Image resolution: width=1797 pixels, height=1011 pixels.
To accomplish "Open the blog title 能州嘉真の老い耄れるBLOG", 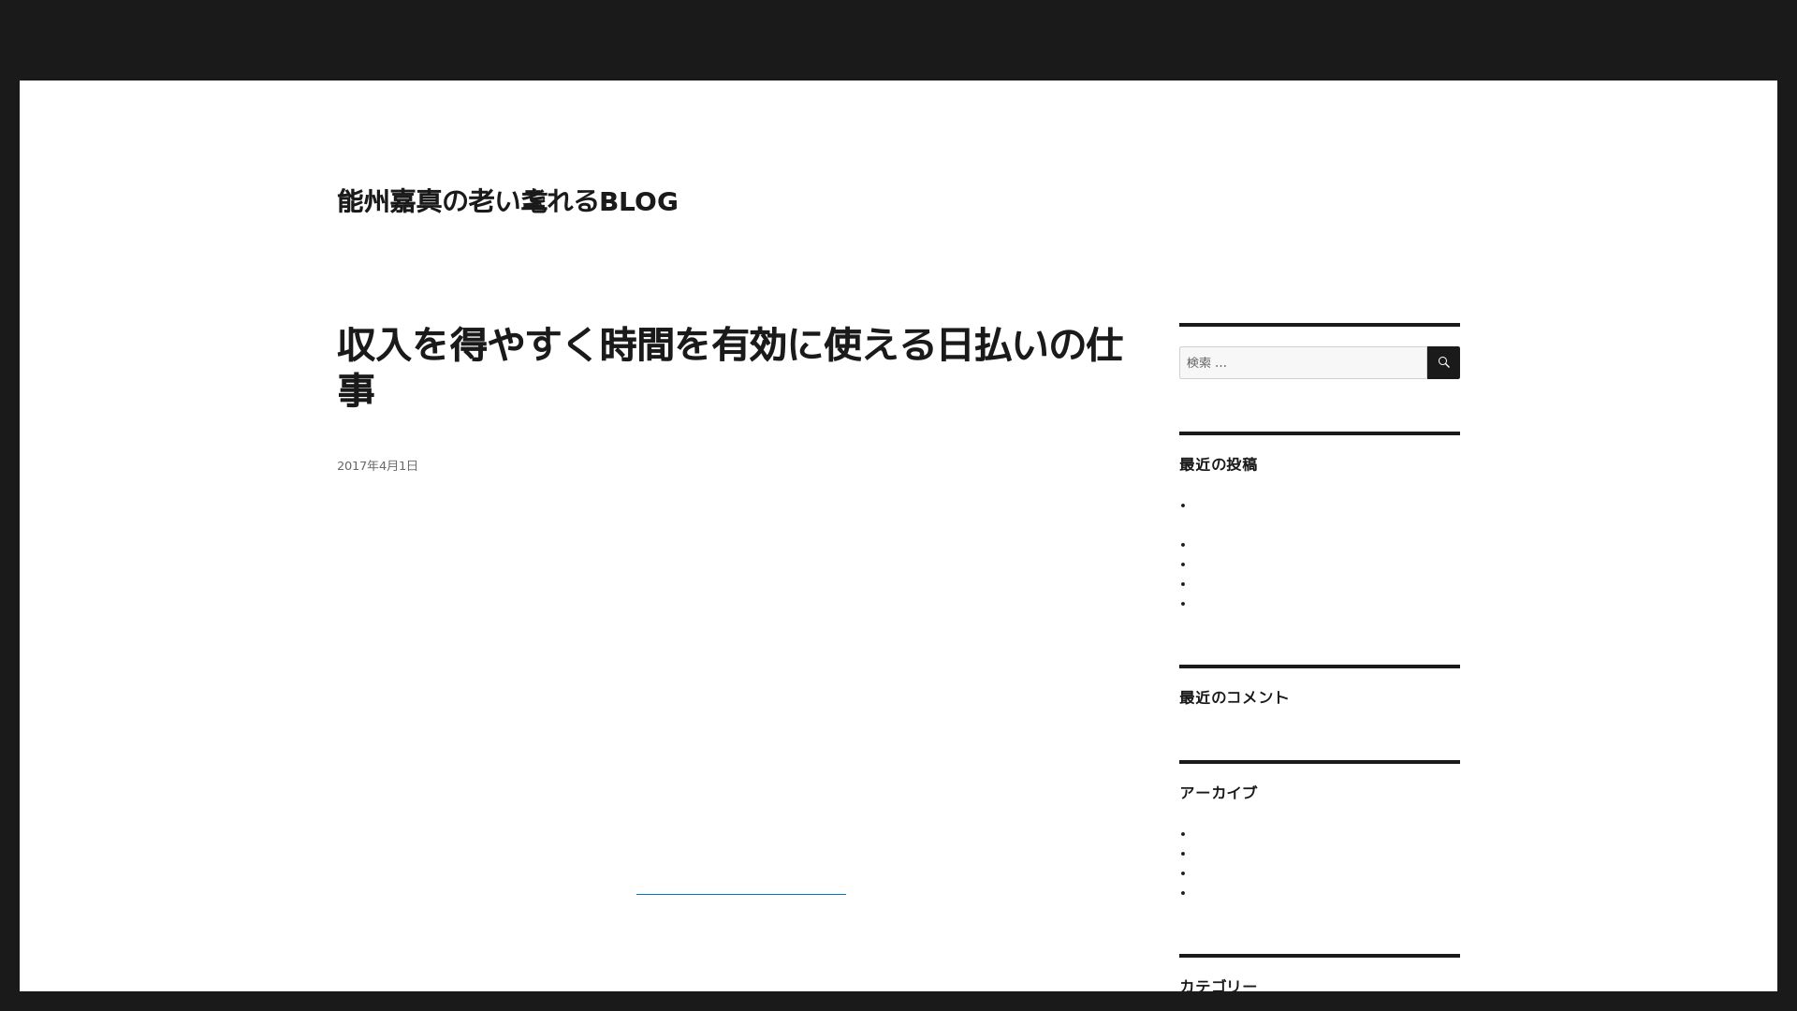I will 506,201.
